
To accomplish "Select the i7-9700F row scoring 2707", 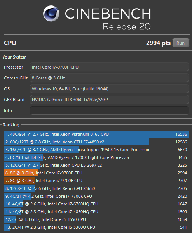I will pyautogui.click(x=96, y=181).
